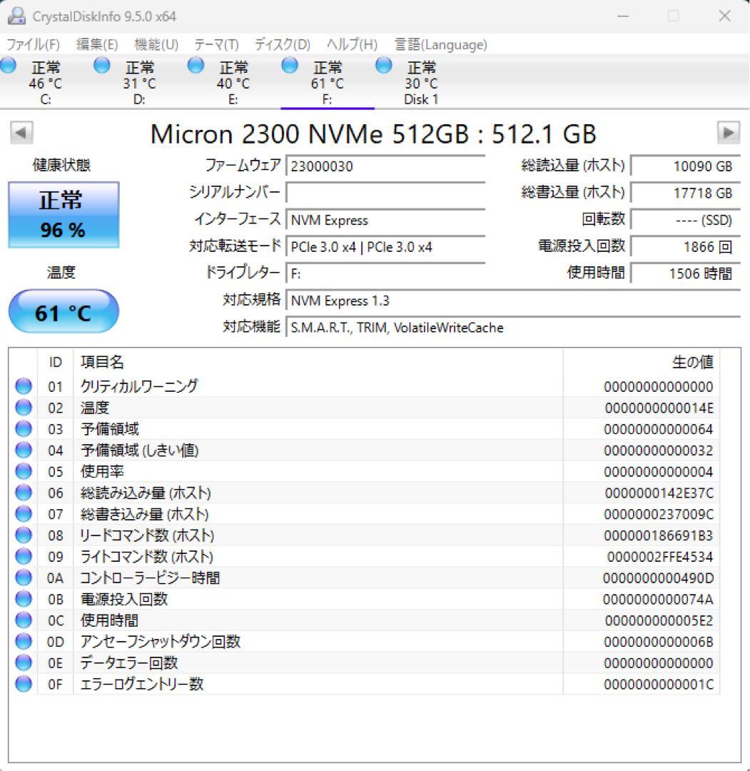750x771 pixels.
Task: Open the 機能(U) menu
Action: pyautogui.click(x=156, y=44)
